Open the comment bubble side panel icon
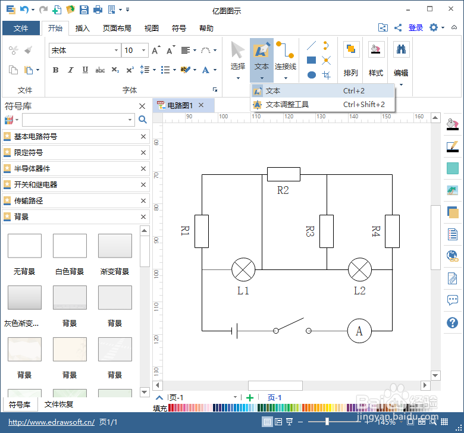Image resolution: width=464 pixels, height=433 pixels. (453, 300)
